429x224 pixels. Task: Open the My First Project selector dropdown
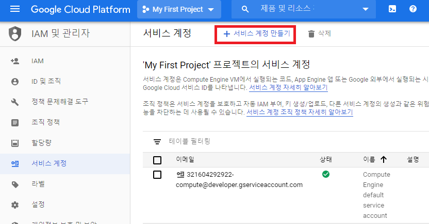179,10
